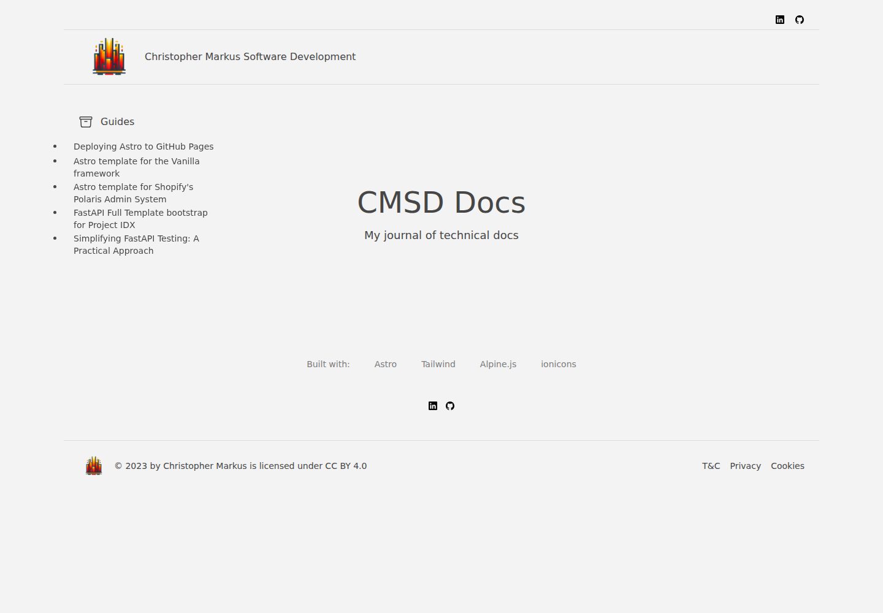Go to Christopher Markus Software Development home

(x=250, y=56)
